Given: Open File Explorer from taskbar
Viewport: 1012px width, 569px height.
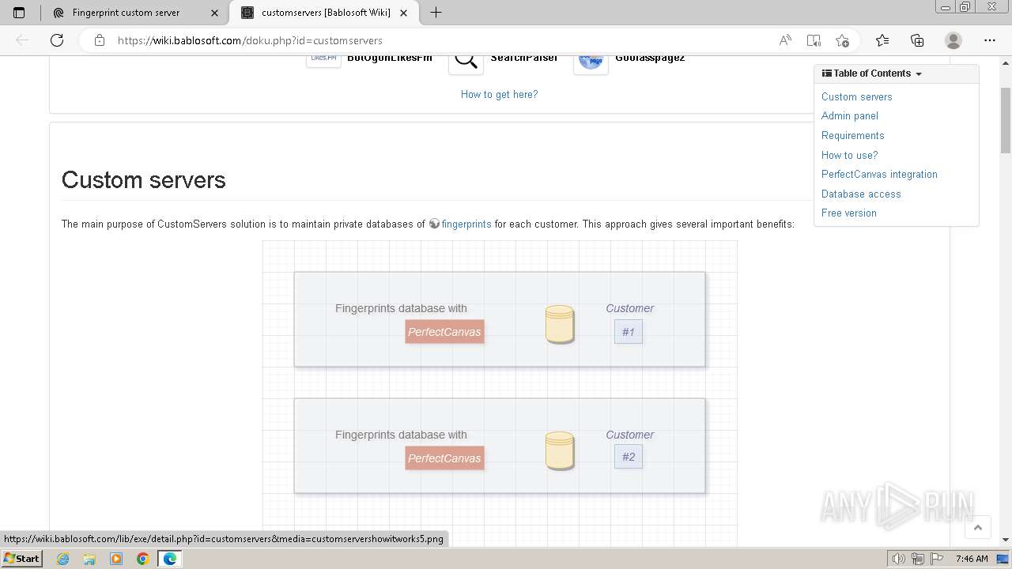Looking at the screenshot, I should (x=89, y=559).
